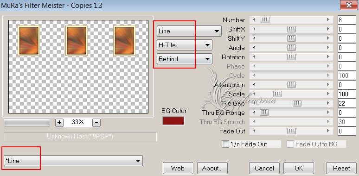Click the Tile Gap value field
The image size is (359, 176).
(x=346, y=103)
